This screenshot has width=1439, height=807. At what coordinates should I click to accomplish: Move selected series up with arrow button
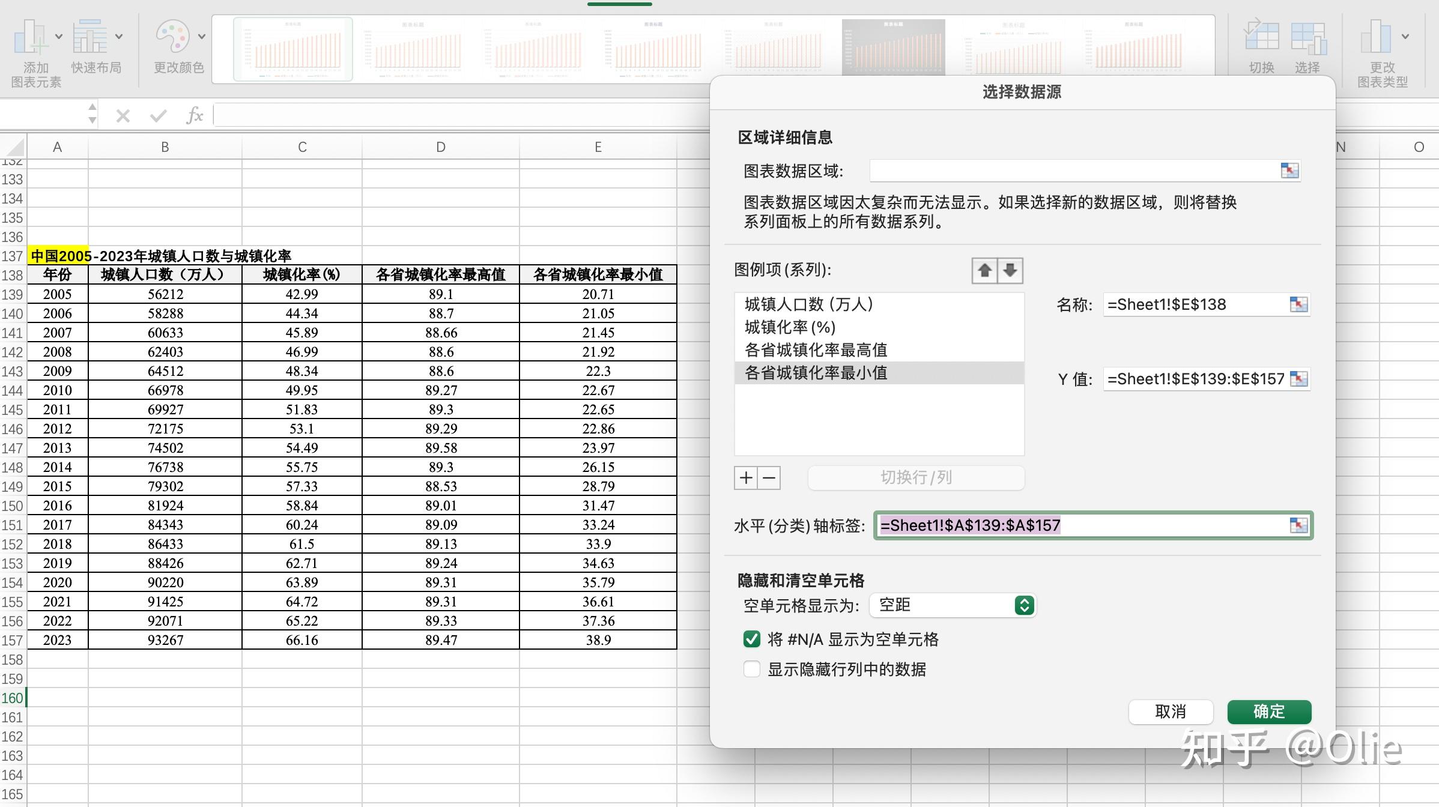984,270
